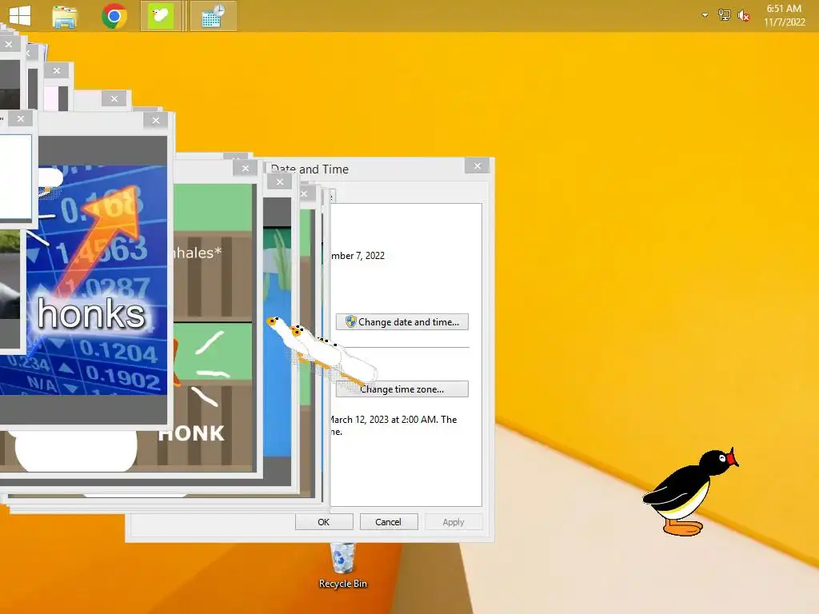Click the taskbar date 11/7/2022
This screenshot has width=819, height=614.
(784, 22)
